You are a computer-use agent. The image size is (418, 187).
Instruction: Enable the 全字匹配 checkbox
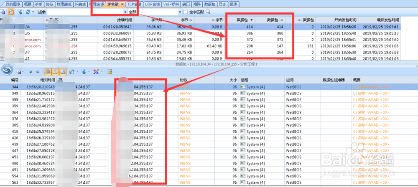click(x=186, y=12)
